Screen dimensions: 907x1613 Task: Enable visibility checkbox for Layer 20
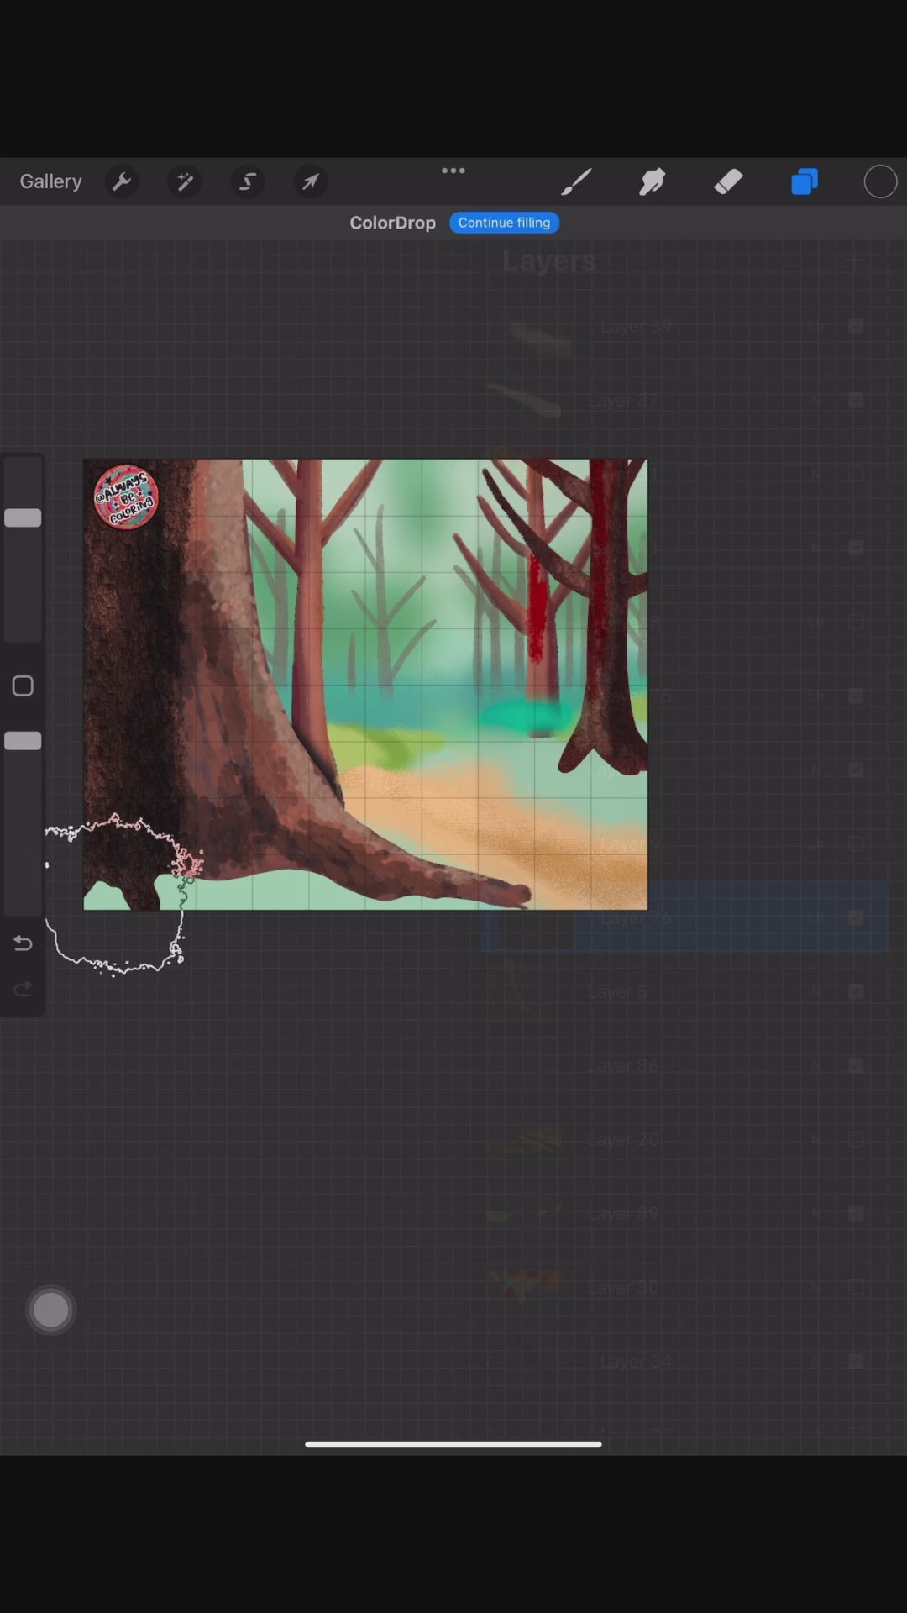pyautogui.click(x=856, y=1139)
